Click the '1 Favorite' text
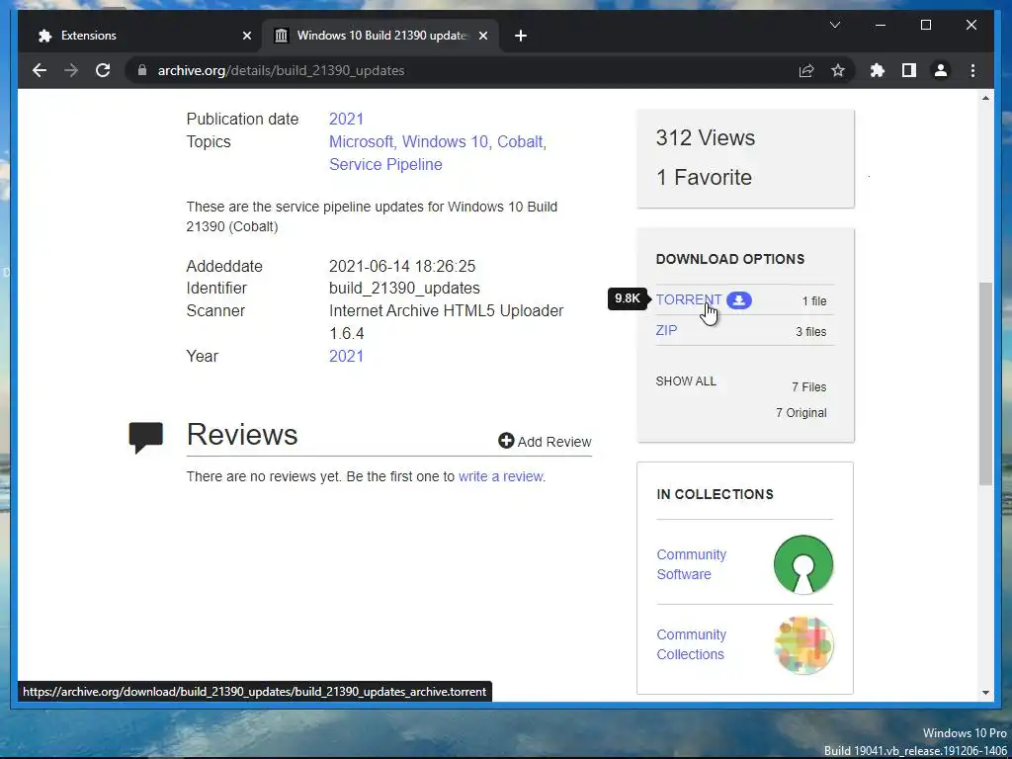This screenshot has height=759, width=1012. pyautogui.click(x=704, y=177)
